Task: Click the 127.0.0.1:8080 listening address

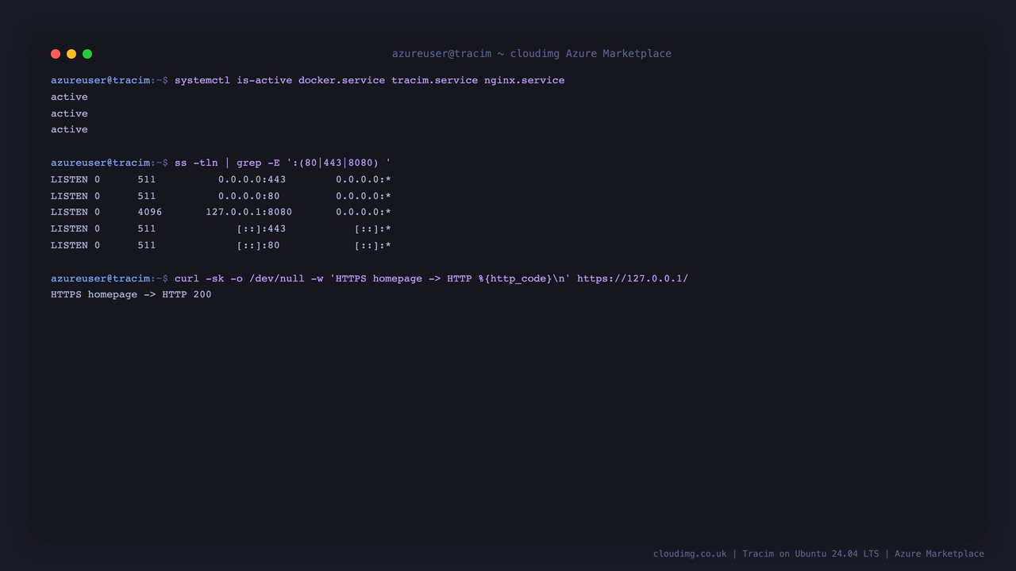Action: pos(248,212)
